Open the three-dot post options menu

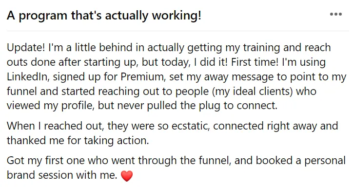pos(335,14)
